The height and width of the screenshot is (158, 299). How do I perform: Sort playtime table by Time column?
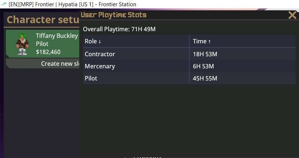pos(243,41)
